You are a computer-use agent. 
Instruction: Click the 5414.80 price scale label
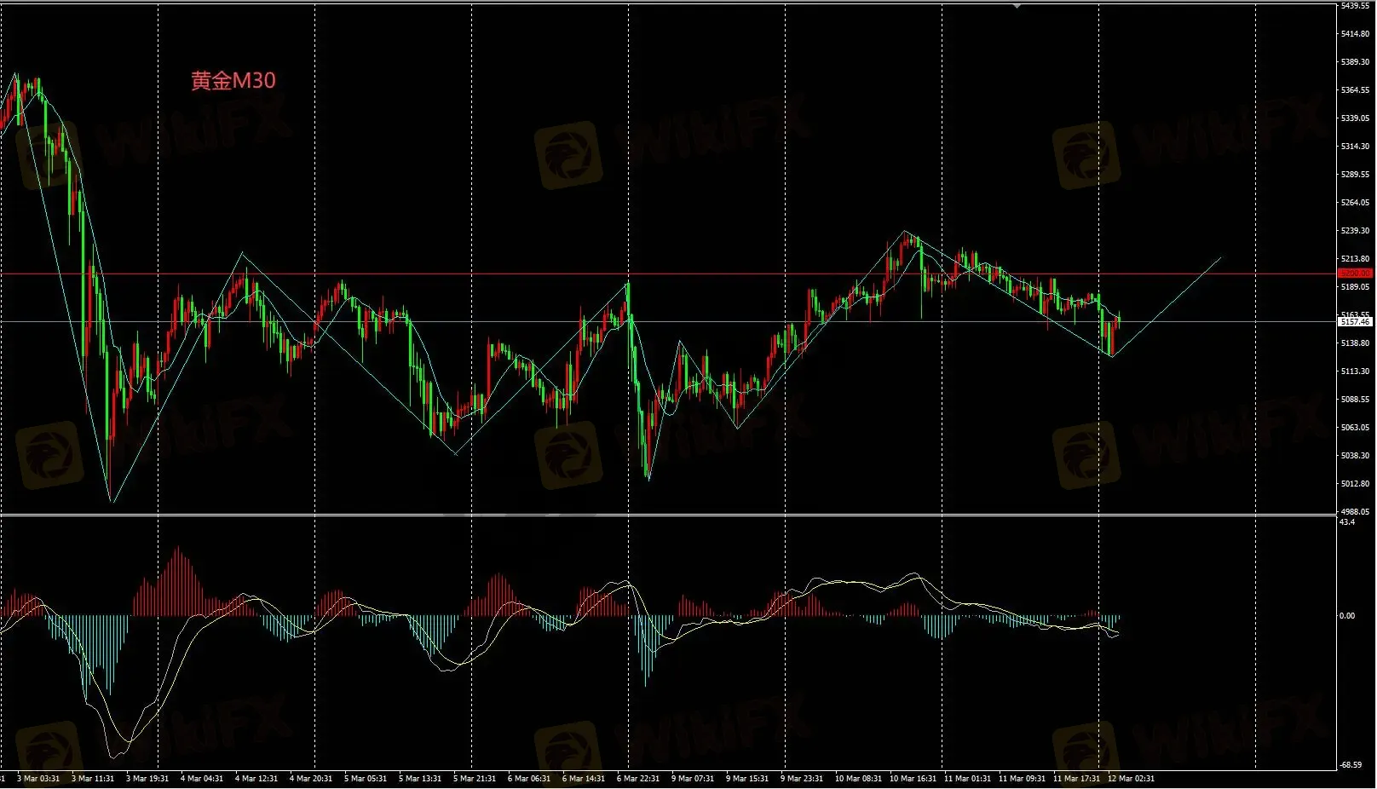[x=1355, y=34]
